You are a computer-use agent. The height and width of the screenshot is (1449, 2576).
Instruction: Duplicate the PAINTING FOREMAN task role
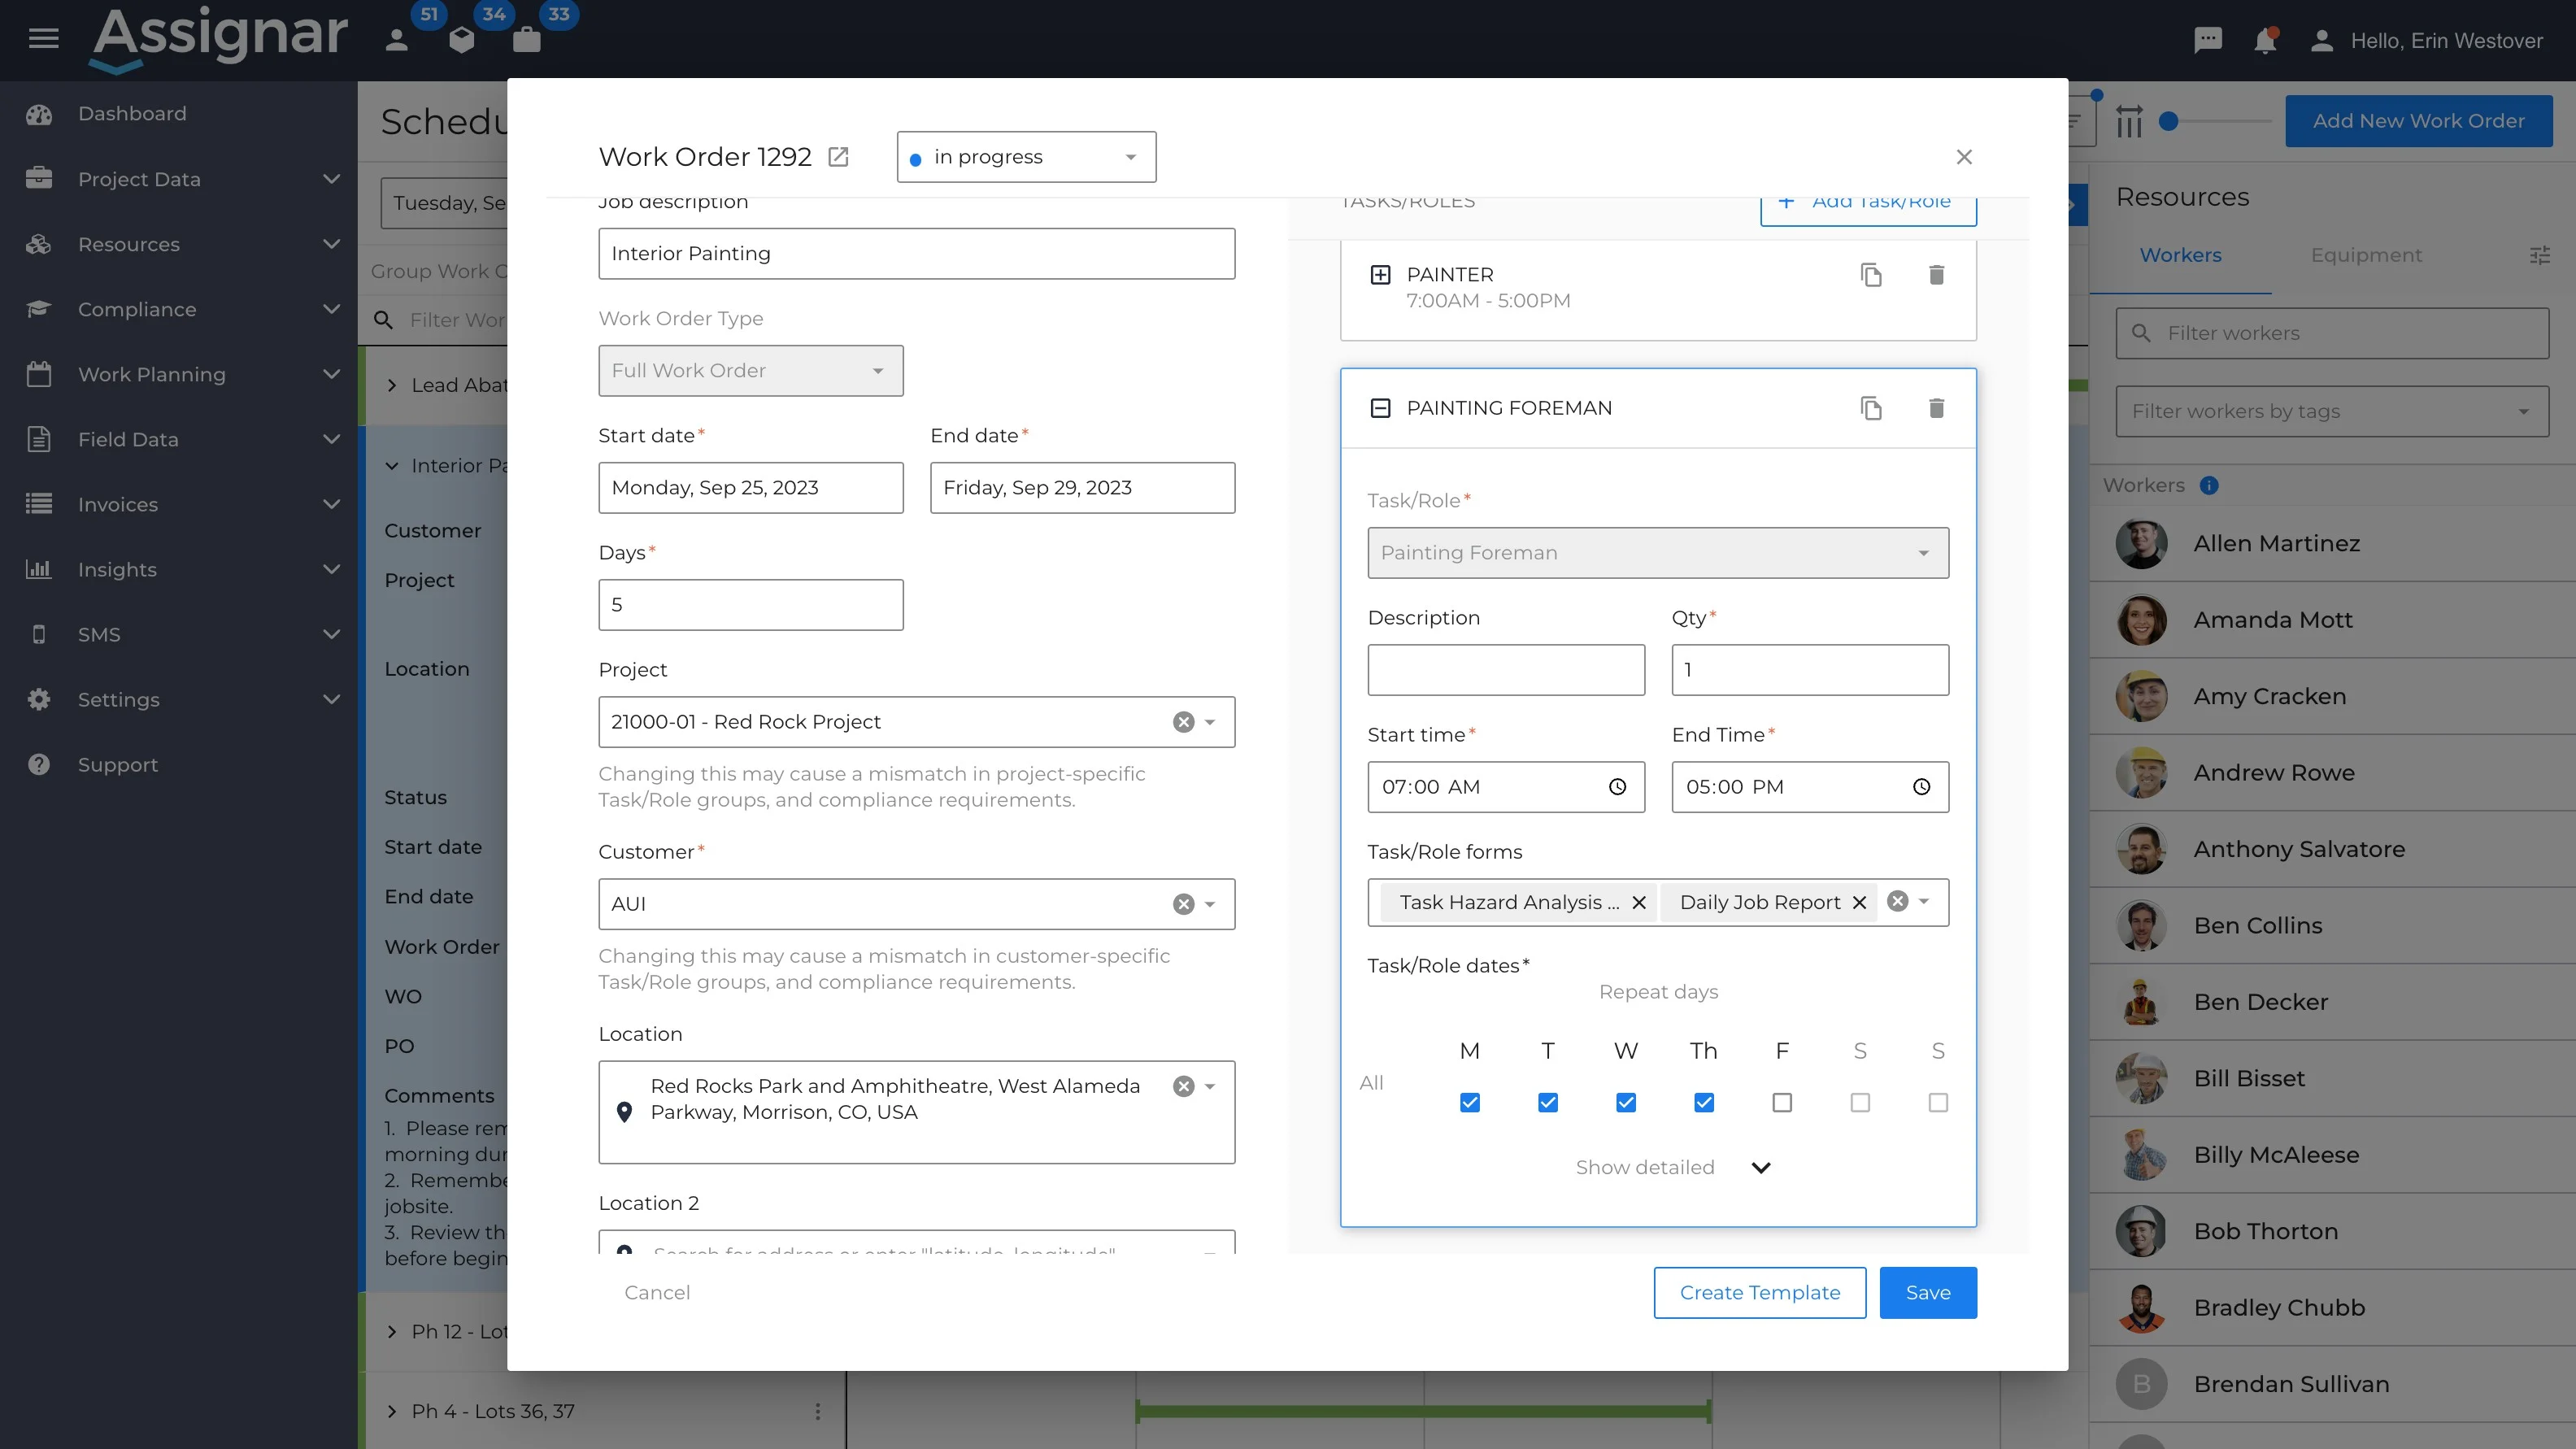coord(1871,408)
